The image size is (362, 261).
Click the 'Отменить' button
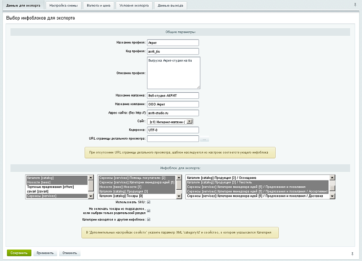click(x=69, y=253)
